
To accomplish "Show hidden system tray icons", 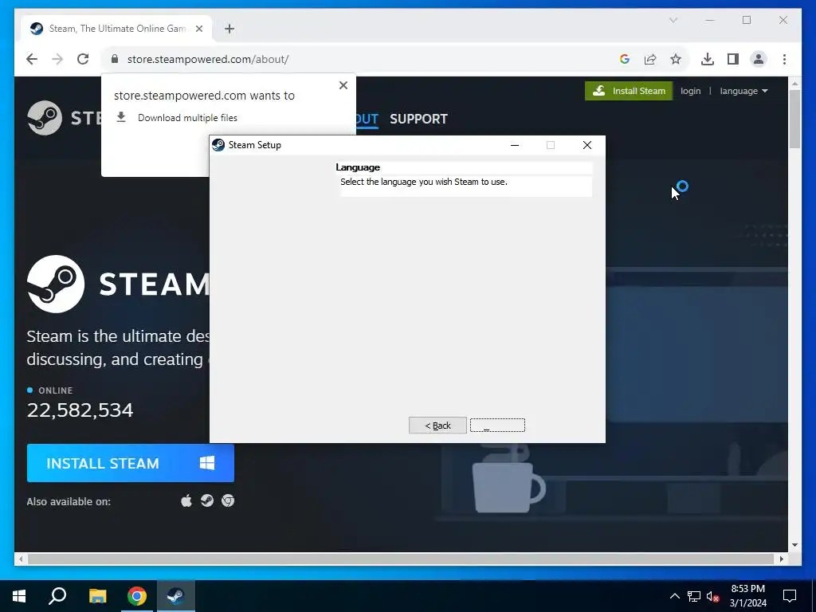I will point(674,596).
